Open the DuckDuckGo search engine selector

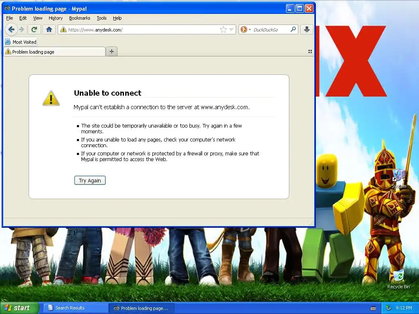[x=246, y=29]
